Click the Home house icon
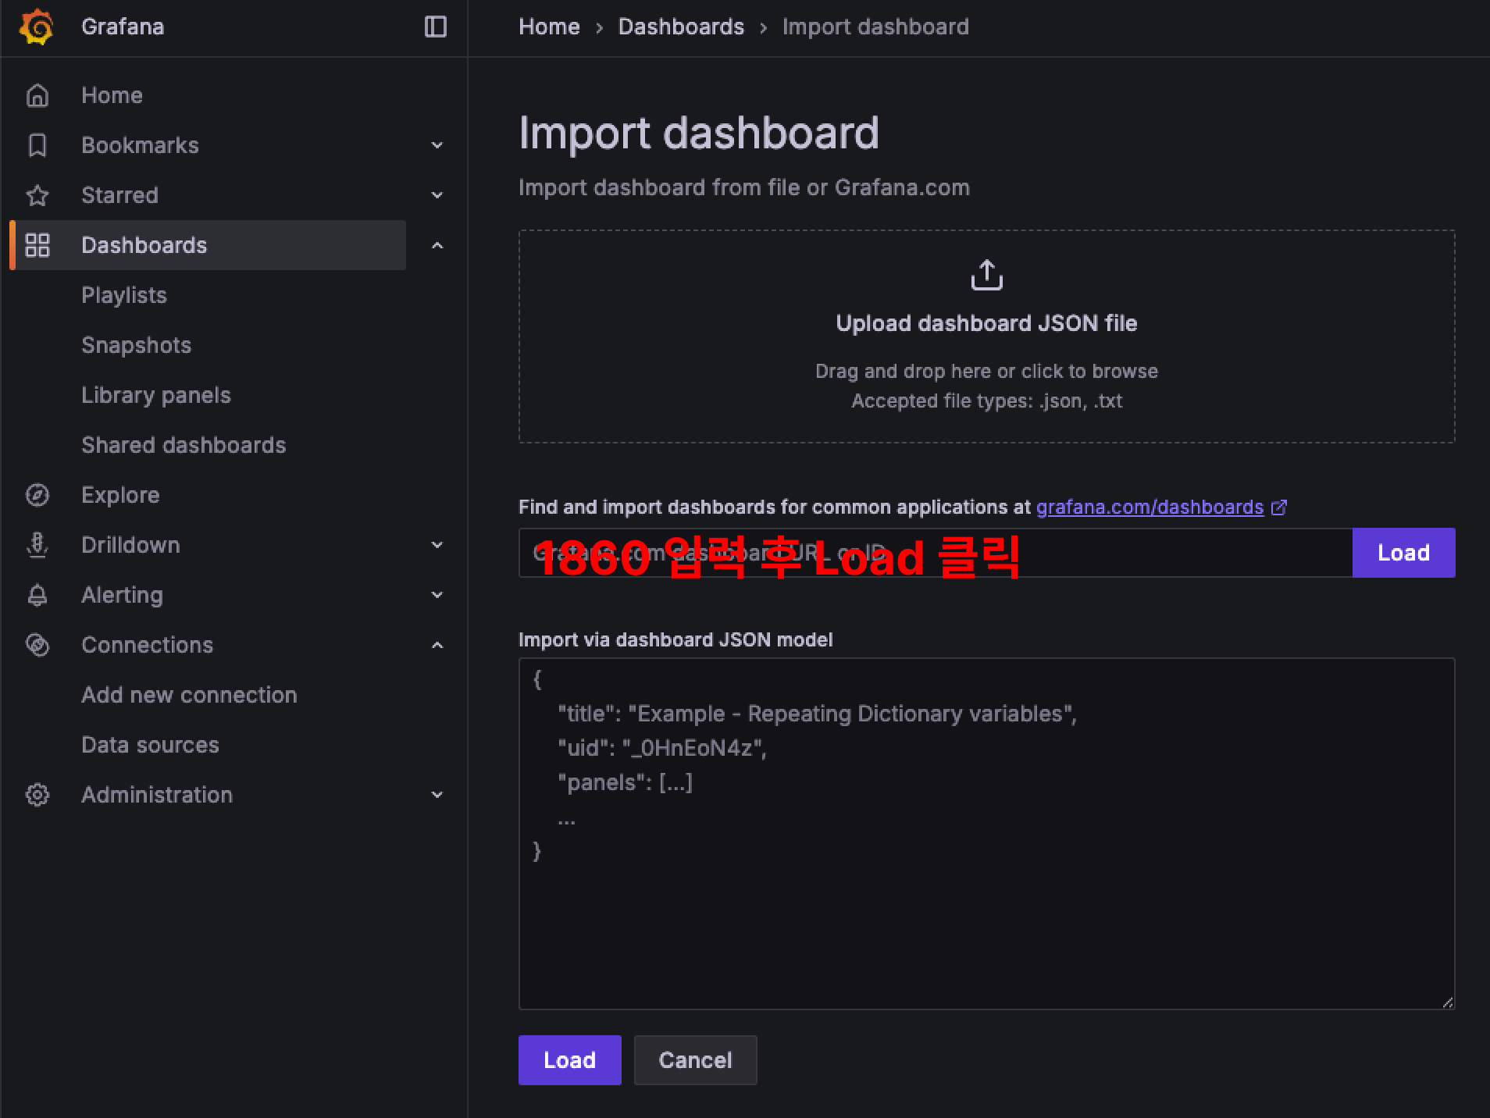Image resolution: width=1490 pixels, height=1118 pixels. (37, 95)
